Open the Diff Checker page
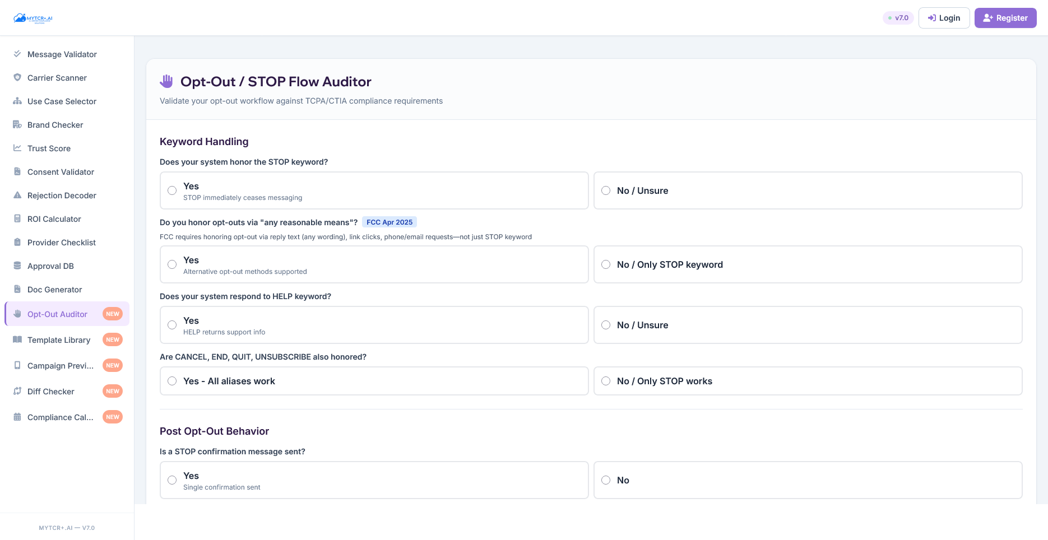The height and width of the screenshot is (540, 1048). point(50,391)
